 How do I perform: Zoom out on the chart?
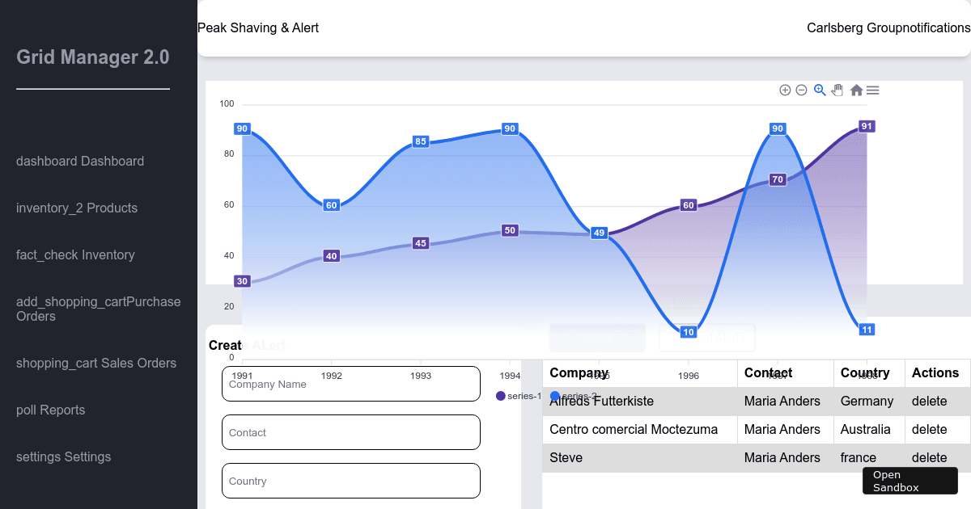[x=801, y=90]
